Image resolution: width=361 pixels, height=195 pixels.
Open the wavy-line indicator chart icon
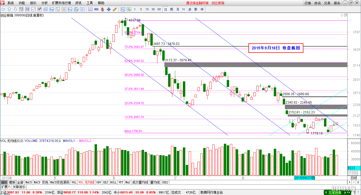tap(90, 9)
